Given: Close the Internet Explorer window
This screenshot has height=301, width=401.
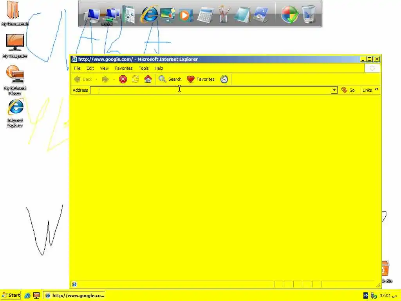Looking at the screenshot, I should (377, 59).
